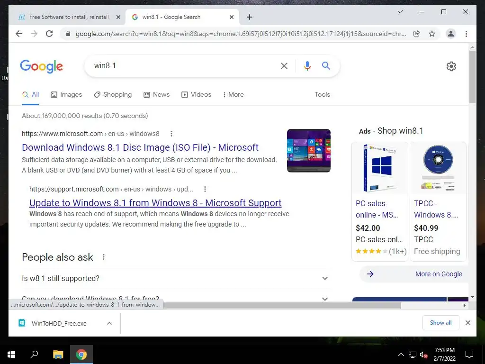Select the All results tab
The image size is (485, 364).
31,95
